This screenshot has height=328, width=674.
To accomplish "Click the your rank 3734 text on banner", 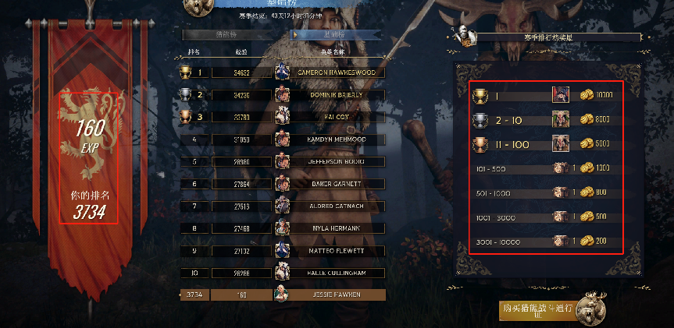I will (90, 205).
